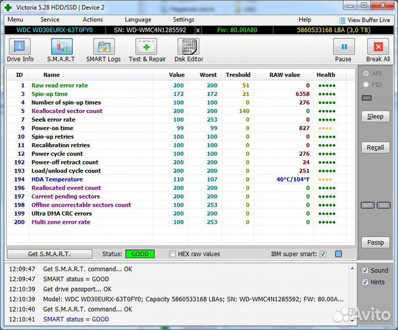
Task: Select the Power-on time row
Action: tap(181, 128)
